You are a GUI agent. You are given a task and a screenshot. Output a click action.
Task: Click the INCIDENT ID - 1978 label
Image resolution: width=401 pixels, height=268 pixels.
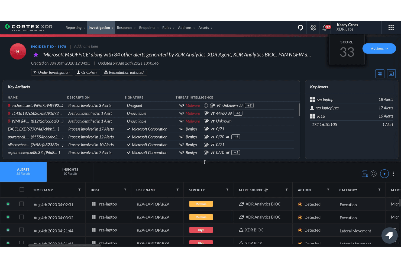[48, 46]
